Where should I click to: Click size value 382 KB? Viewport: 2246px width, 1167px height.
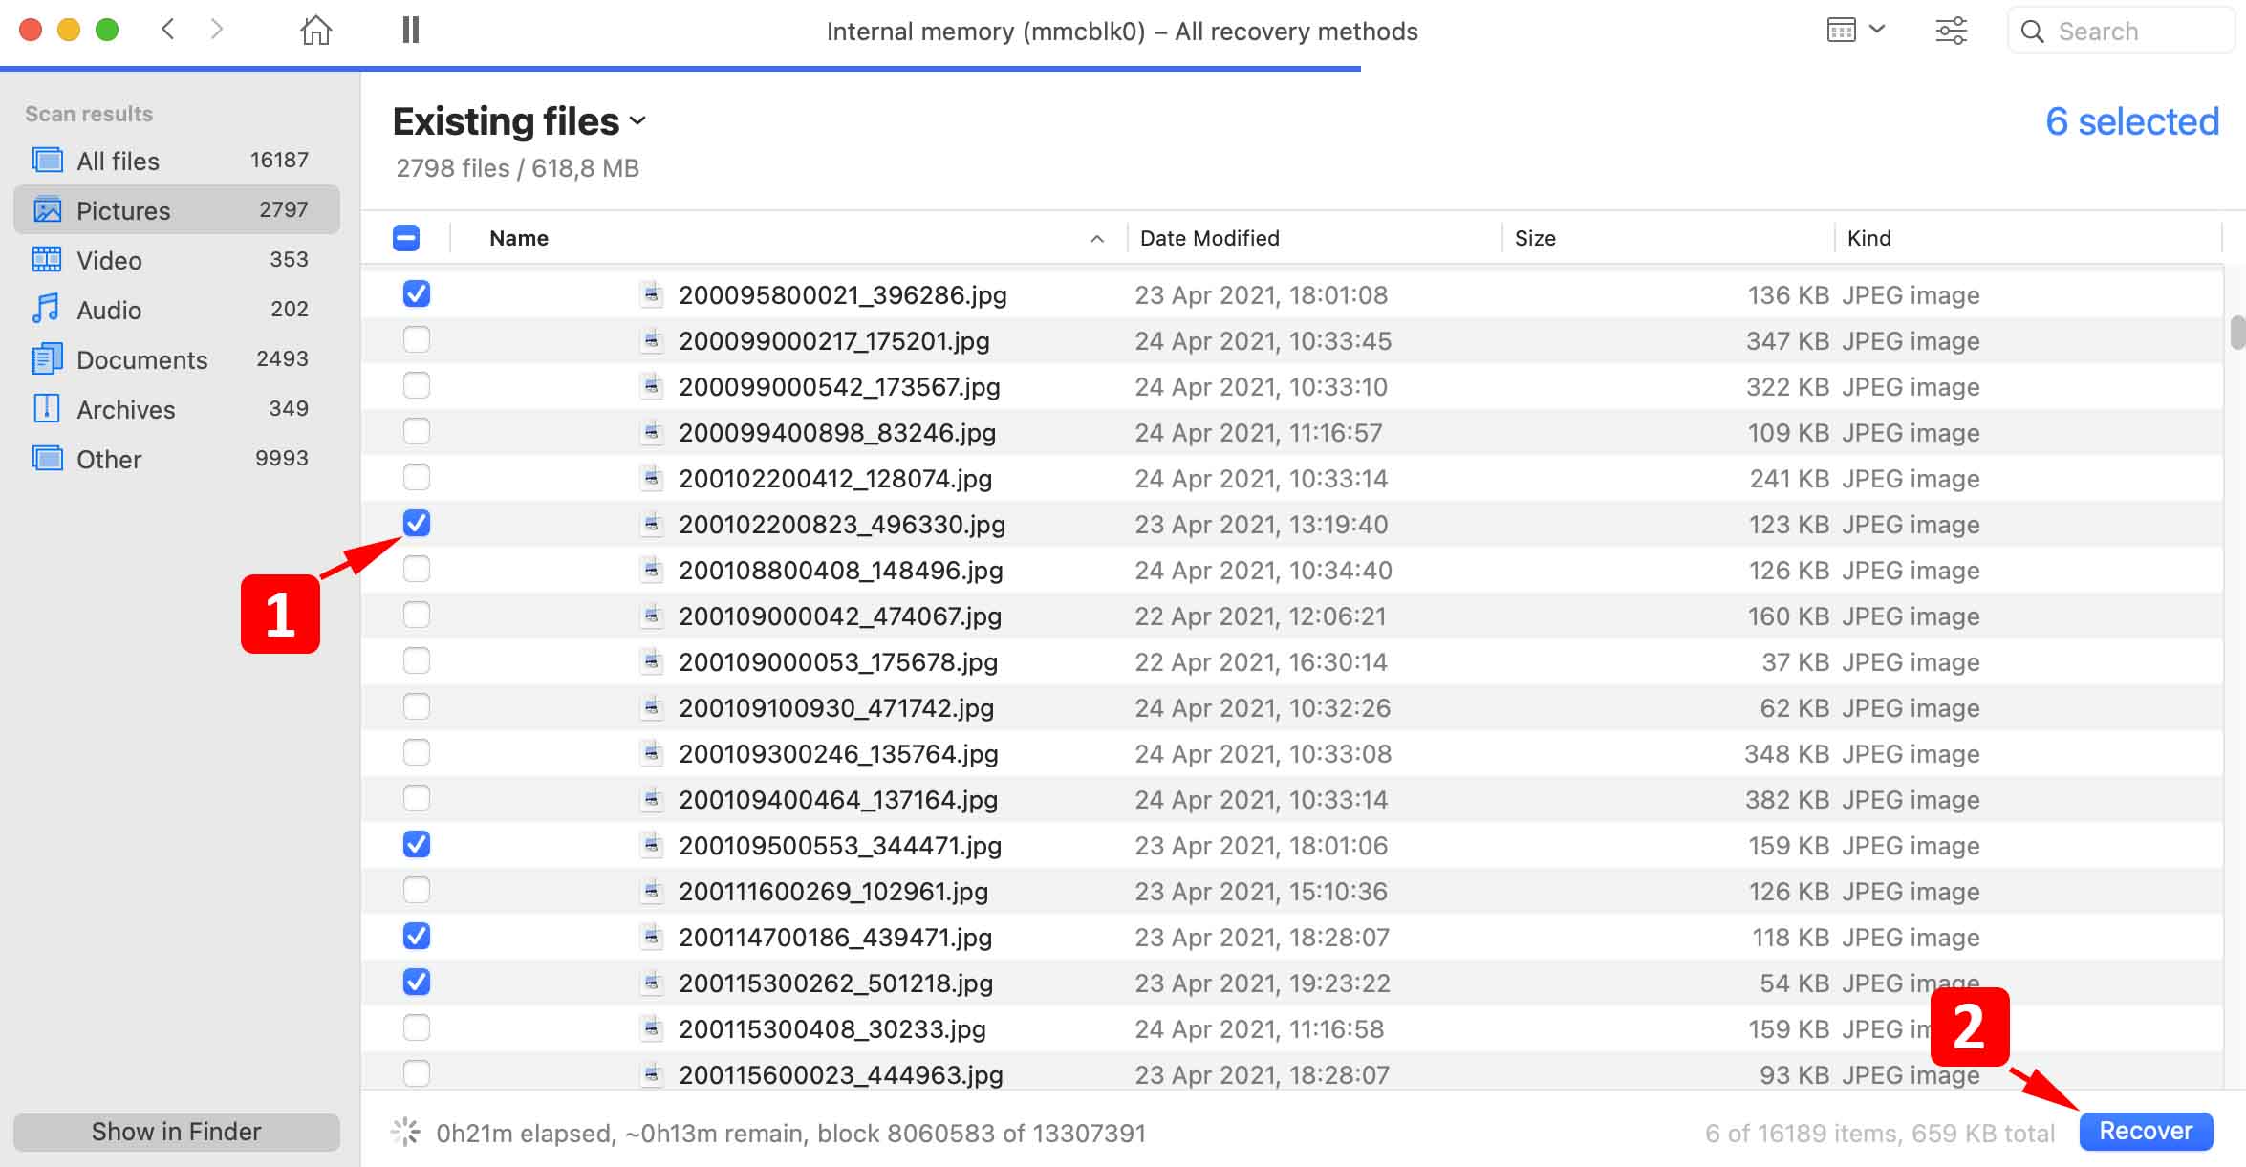tap(1787, 800)
